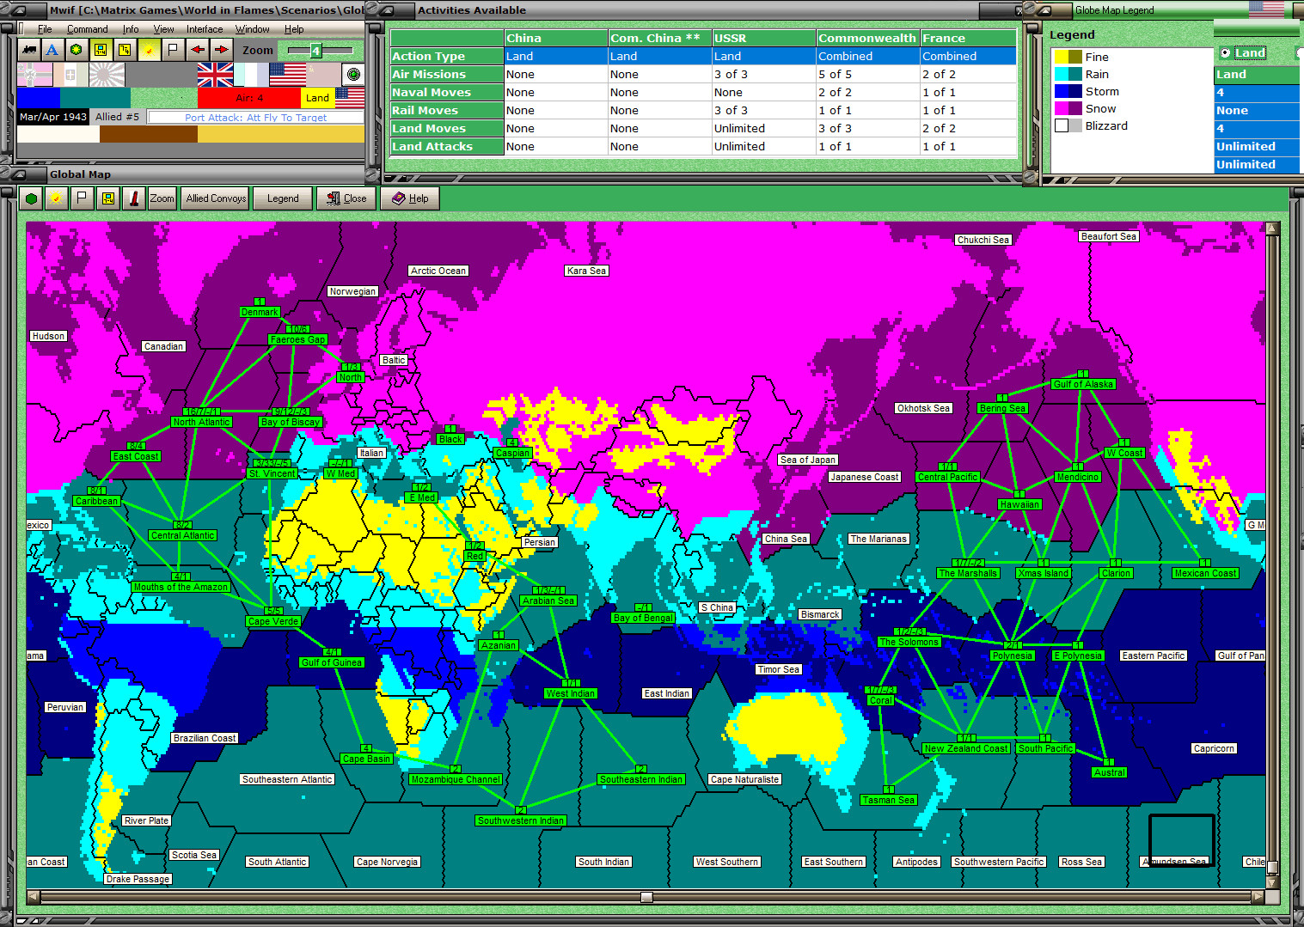Select the French flag in the flag row
The width and height of the screenshot is (1304, 927).
click(x=251, y=75)
